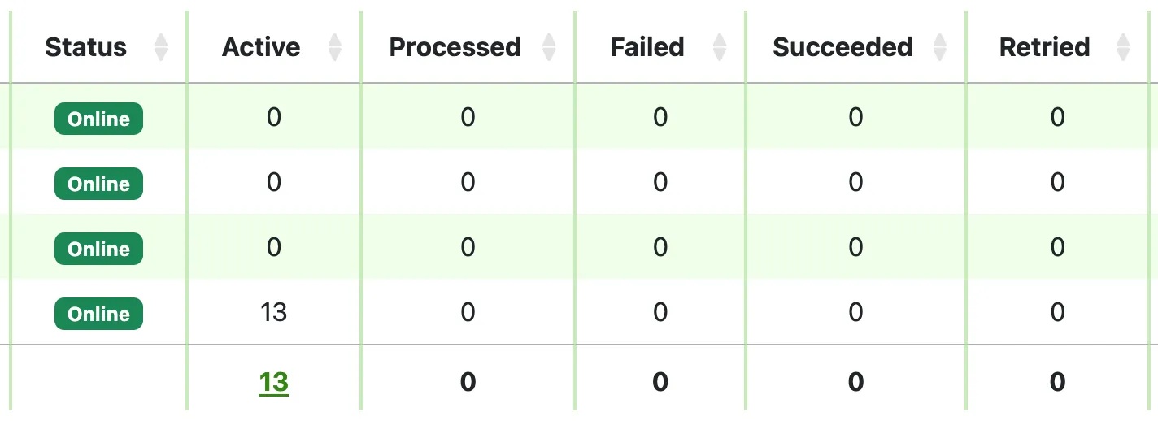Click the Failed total in footer row

coord(660,382)
